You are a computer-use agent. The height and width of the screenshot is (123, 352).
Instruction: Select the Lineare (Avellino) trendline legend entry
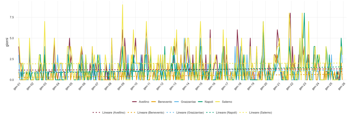pyautogui.click(x=109, y=112)
